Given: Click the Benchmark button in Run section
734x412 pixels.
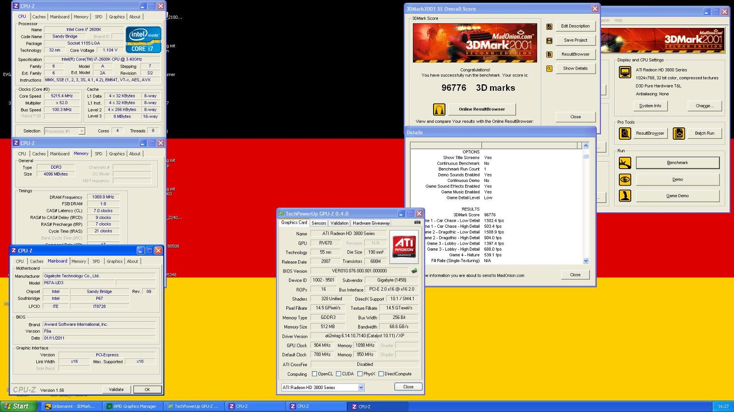Looking at the screenshot, I should click(x=677, y=163).
